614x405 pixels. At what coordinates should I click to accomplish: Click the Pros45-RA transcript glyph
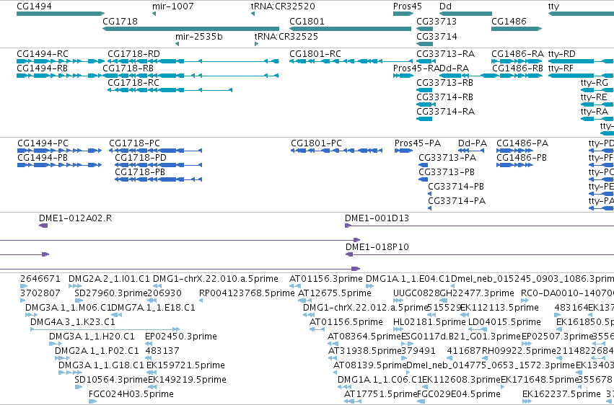coord(403,76)
